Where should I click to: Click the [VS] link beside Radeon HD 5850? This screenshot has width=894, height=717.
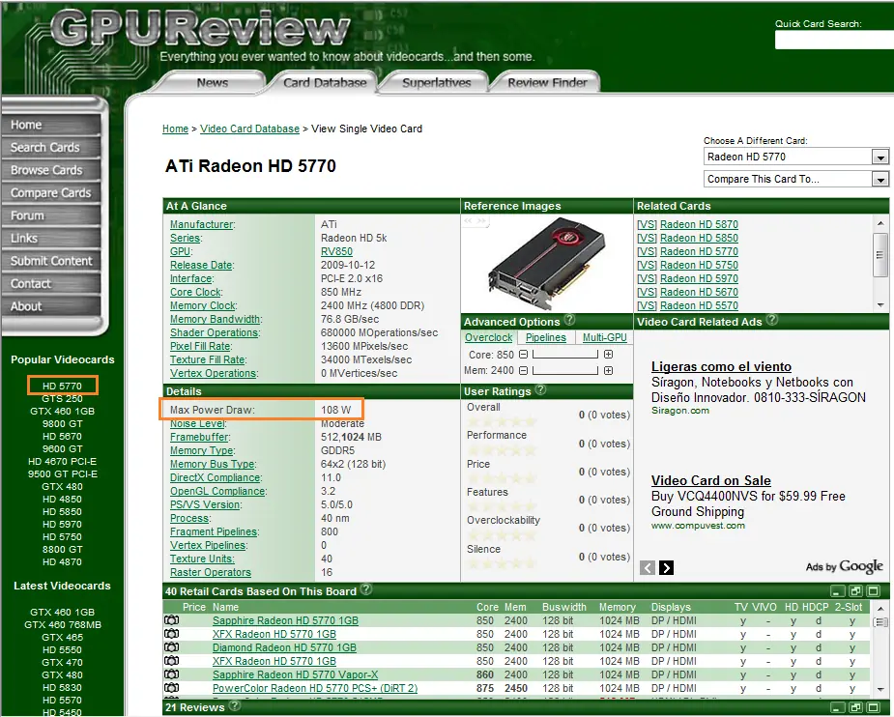click(647, 239)
